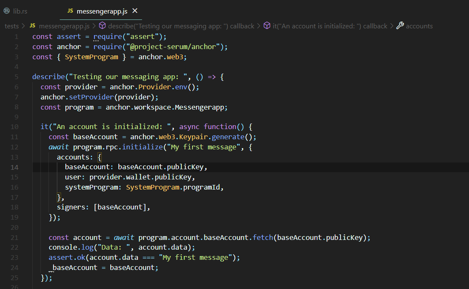Click web3 on line 3
The image size is (469, 289).
(175, 57)
